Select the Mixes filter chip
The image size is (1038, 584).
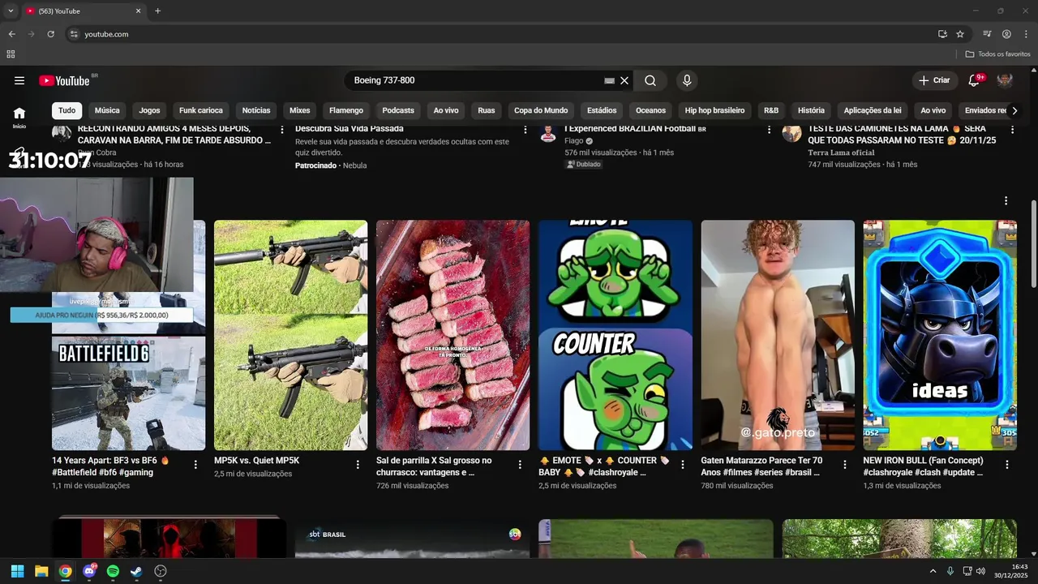pos(300,110)
